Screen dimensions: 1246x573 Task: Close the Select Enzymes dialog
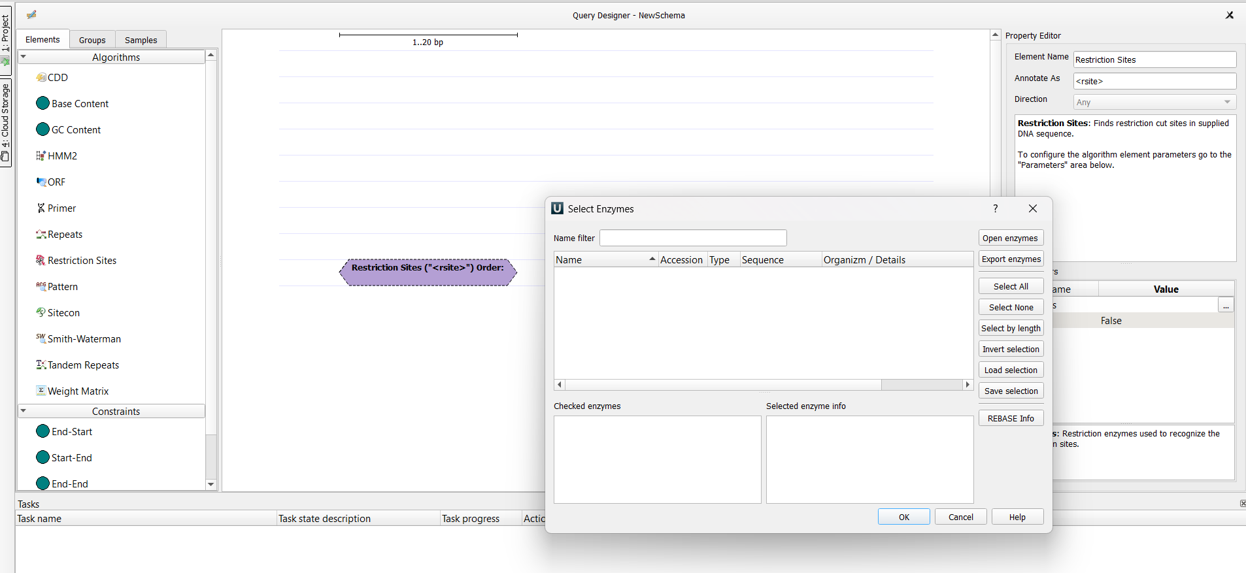tap(1033, 208)
